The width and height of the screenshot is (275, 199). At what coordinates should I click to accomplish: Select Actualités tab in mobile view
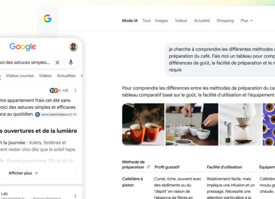pos(66,76)
